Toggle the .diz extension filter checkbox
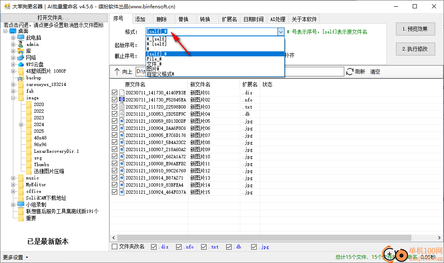Image resolution: width=444 pixels, height=263 pixels. tap(154, 247)
